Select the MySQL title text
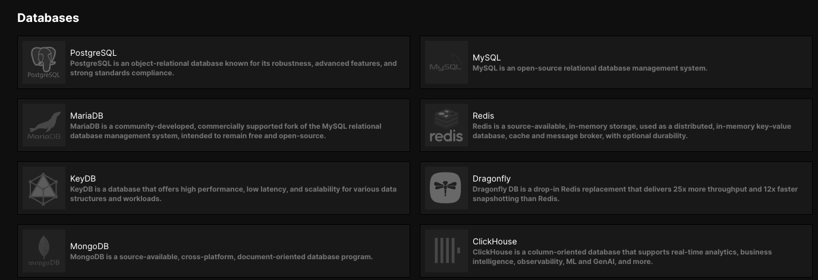The height and width of the screenshot is (280, 818). point(486,58)
